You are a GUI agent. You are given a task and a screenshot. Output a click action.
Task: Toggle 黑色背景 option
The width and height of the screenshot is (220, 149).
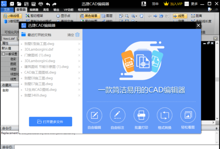[x=90, y=16]
